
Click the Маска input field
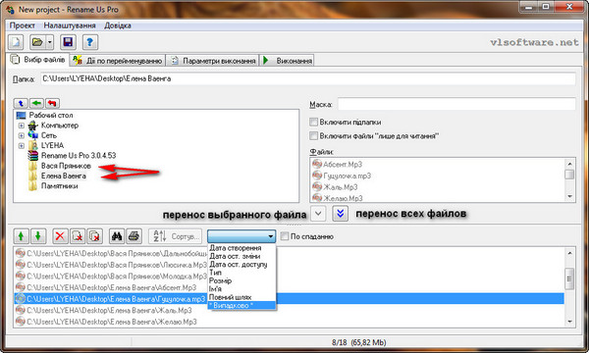456,104
